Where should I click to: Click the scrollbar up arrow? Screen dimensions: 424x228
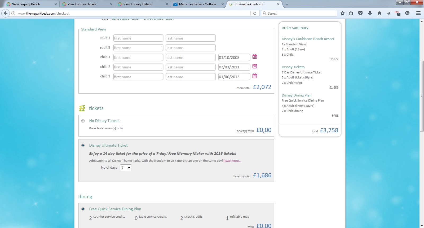(422, 21)
